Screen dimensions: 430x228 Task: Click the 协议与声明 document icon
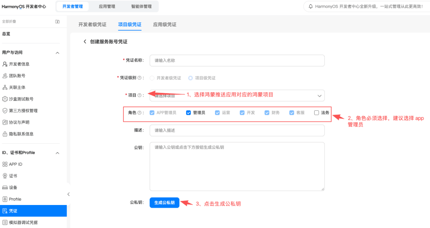point(5,122)
